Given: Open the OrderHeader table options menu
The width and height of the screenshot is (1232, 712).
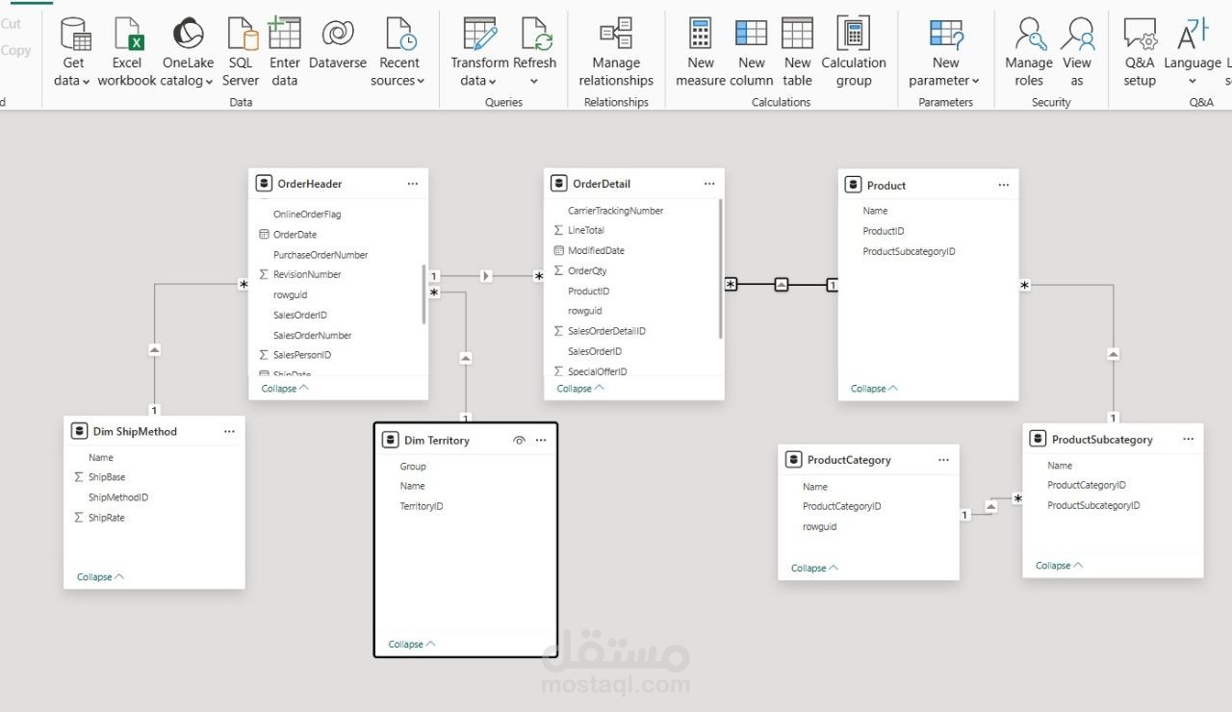Looking at the screenshot, I should pyautogui.click(x=413, y=183).
